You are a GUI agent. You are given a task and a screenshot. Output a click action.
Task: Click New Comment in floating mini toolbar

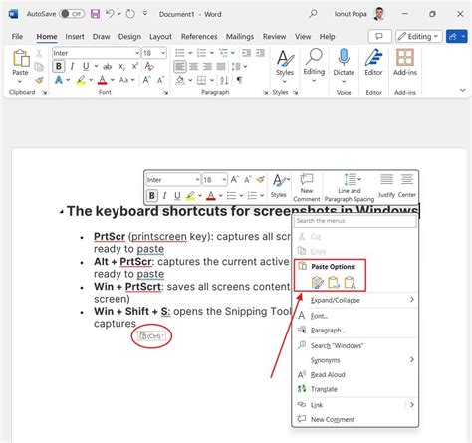[x=307, y=188]
